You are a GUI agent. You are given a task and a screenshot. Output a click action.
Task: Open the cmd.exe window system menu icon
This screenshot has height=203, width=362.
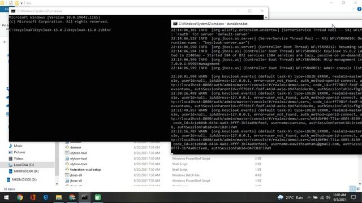(13, 11)
